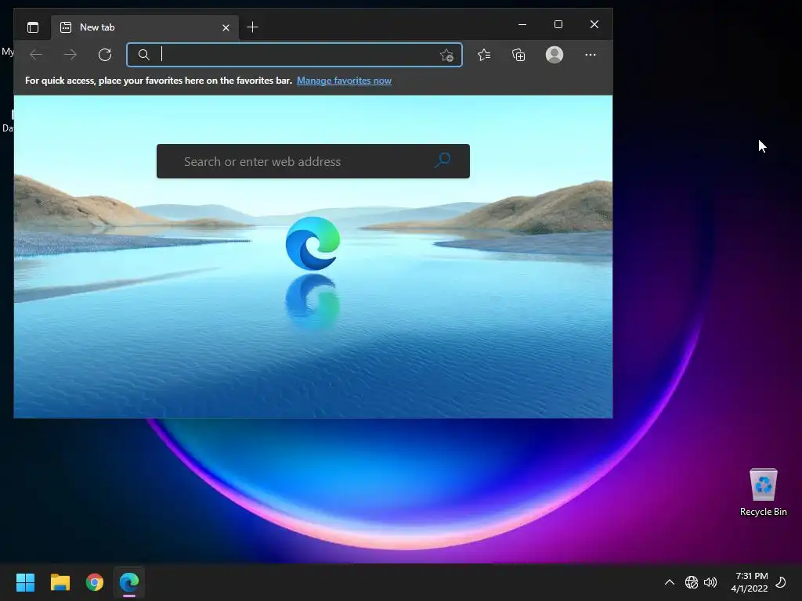Screen dimensions: 802x601
Task: Minimize the Edge window
Action: tap(522, 24)
